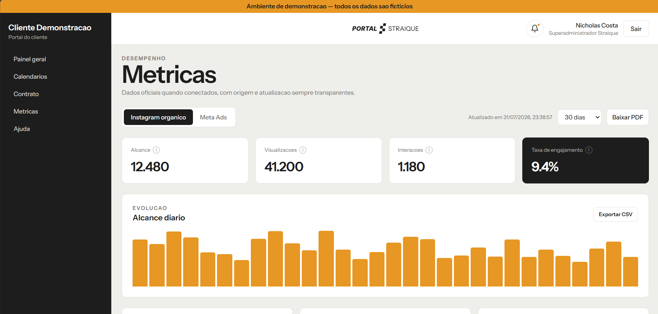The image size is (658, 314).
Task: Open Calendarios from the sidebar
Action: (30, 77)
